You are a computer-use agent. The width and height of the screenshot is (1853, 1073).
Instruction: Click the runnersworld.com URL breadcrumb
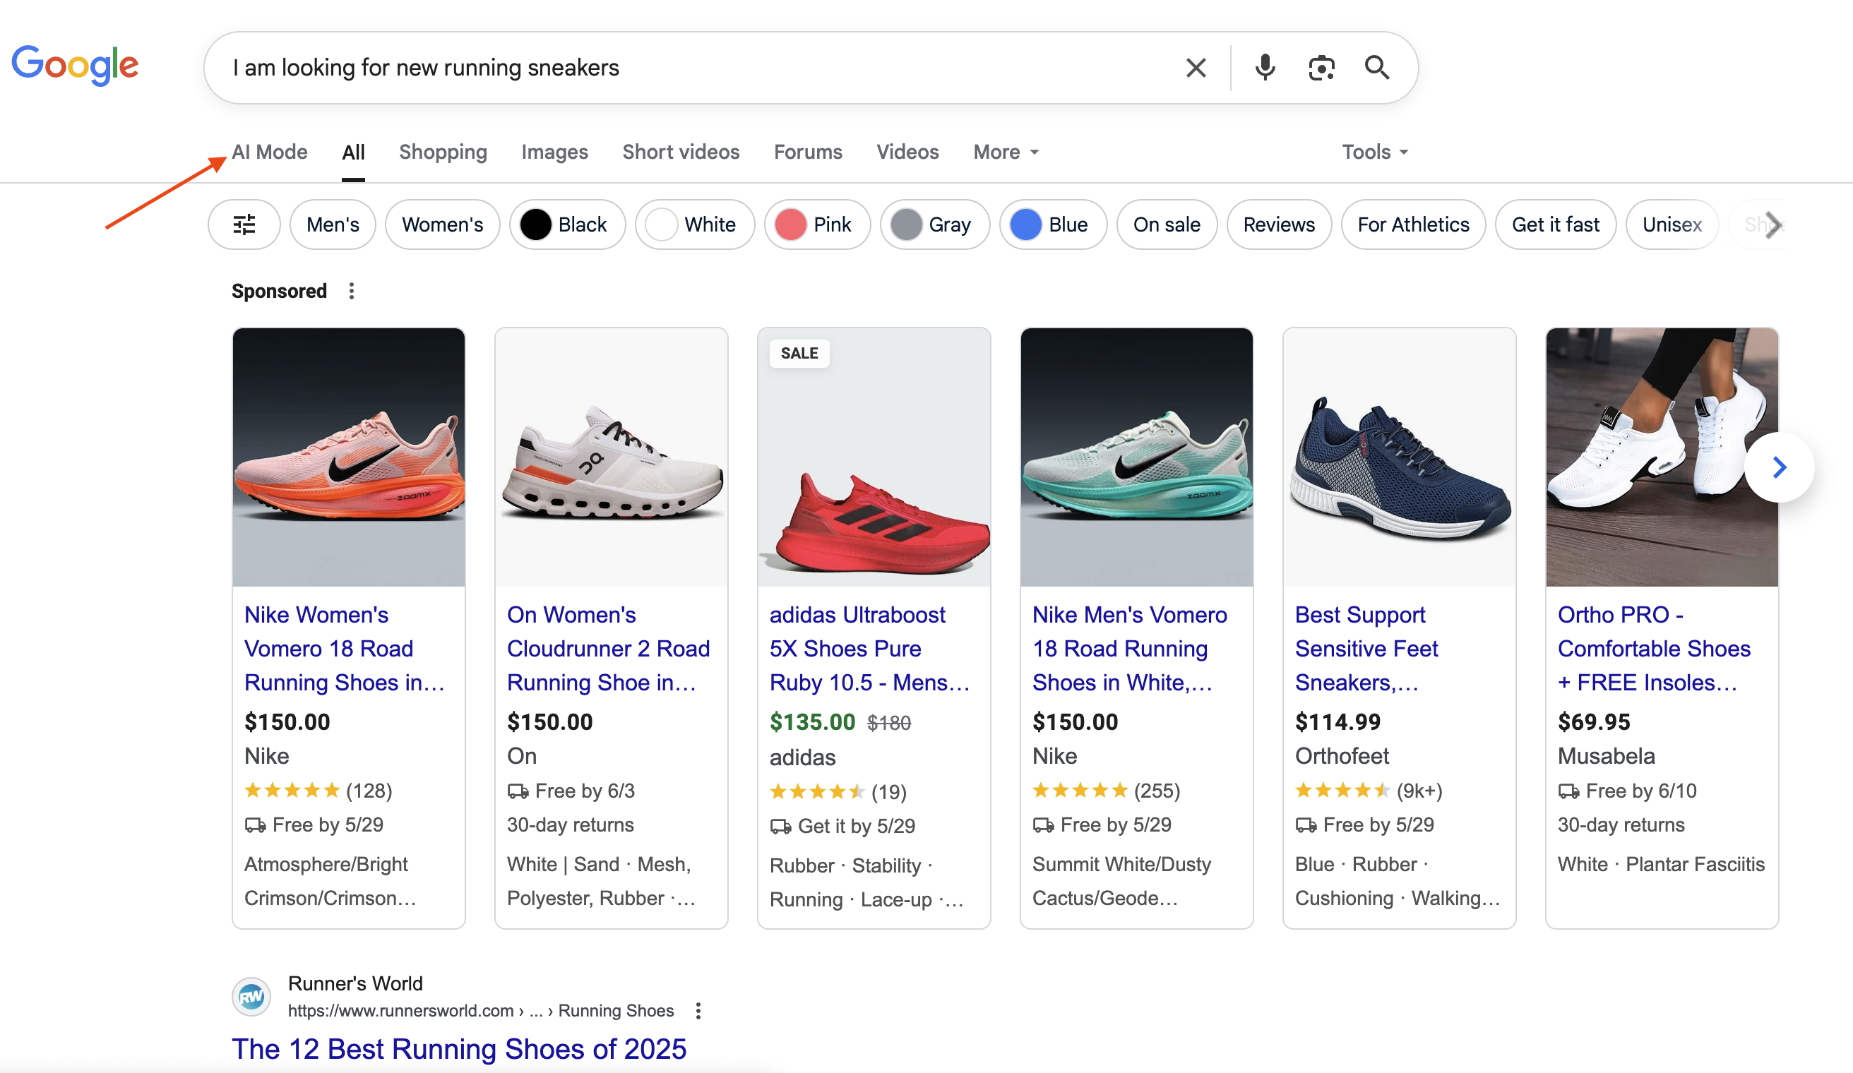pyautogui.click(x=480, y=1011)
